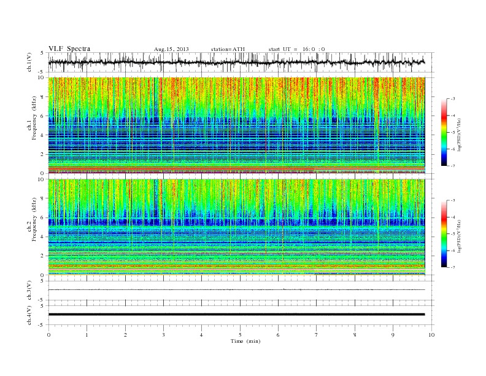The width and height of the screenshot is (486, 376).
Task: Click the 'VLF Spectra' title text
Action: click(x=69, y=49)
